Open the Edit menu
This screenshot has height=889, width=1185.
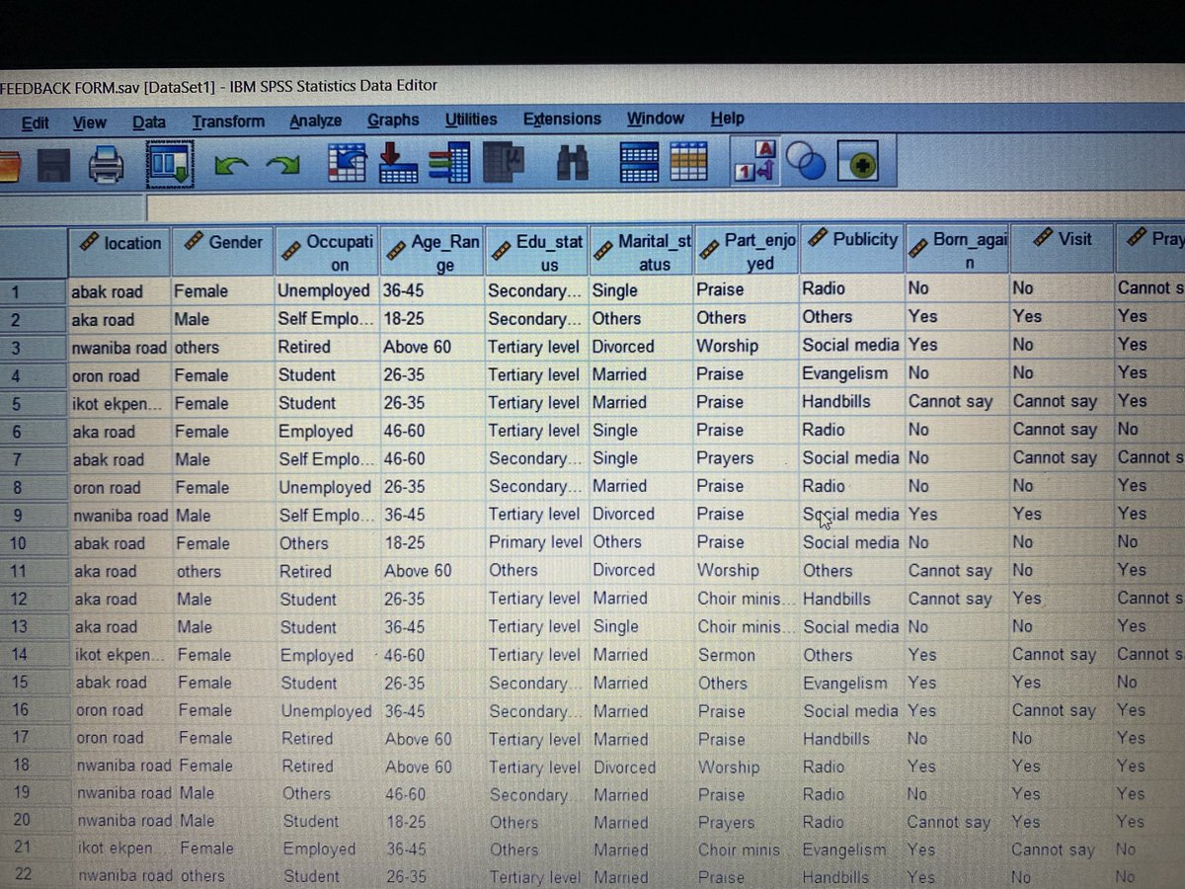[x=36, y=122]
